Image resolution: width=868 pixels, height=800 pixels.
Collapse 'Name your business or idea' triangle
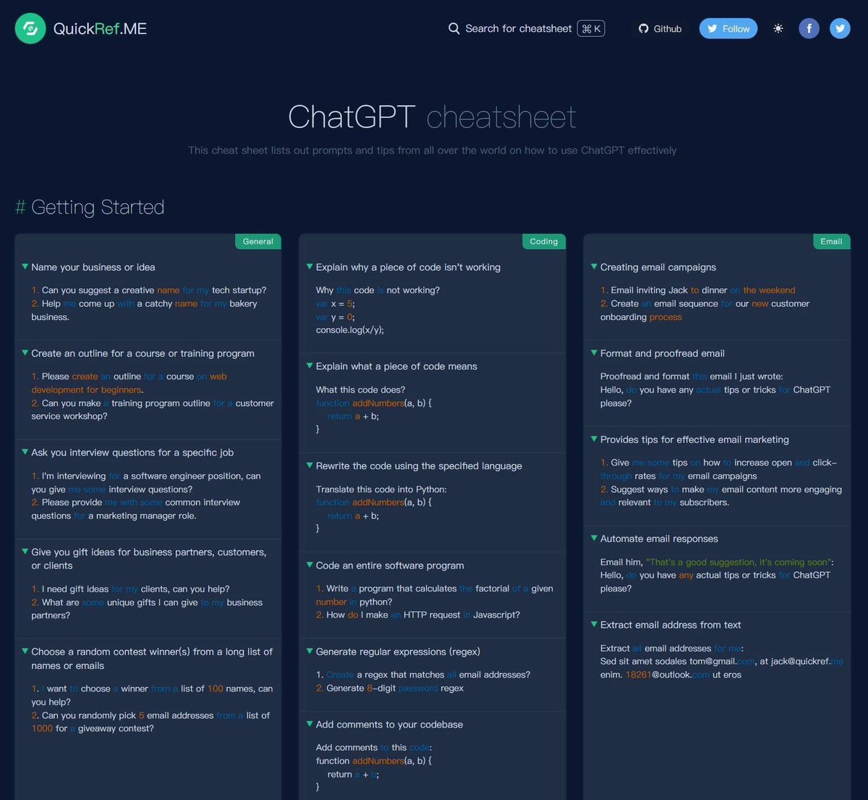pyautogui.click(x=25, y=267)
